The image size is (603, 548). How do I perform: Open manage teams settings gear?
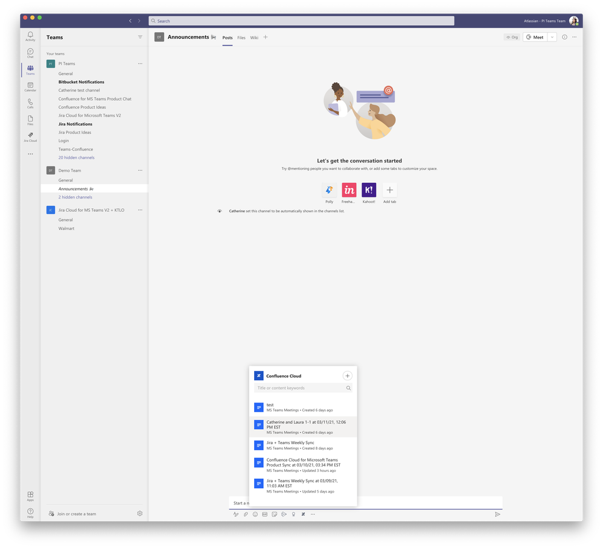tap(139, 514)
